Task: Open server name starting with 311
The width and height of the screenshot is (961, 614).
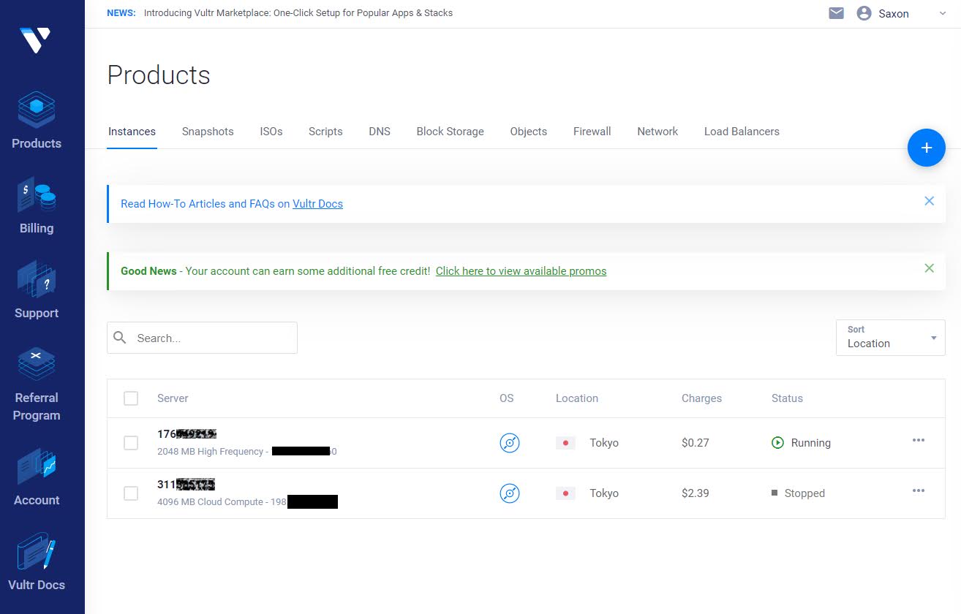Action: click(x=186, y=485)
